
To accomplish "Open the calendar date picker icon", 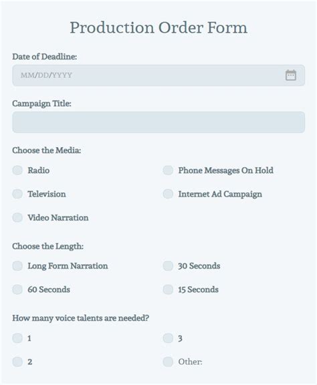I will (291, 75).
